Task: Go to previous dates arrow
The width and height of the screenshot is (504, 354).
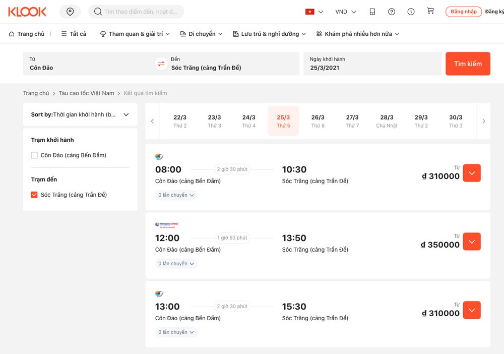Action: point(152,121)
